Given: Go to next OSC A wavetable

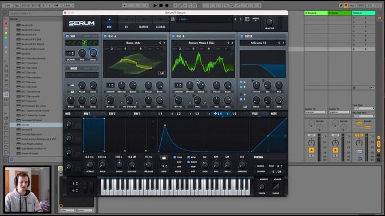Looking at the screenshot, I should click(164, 43).
